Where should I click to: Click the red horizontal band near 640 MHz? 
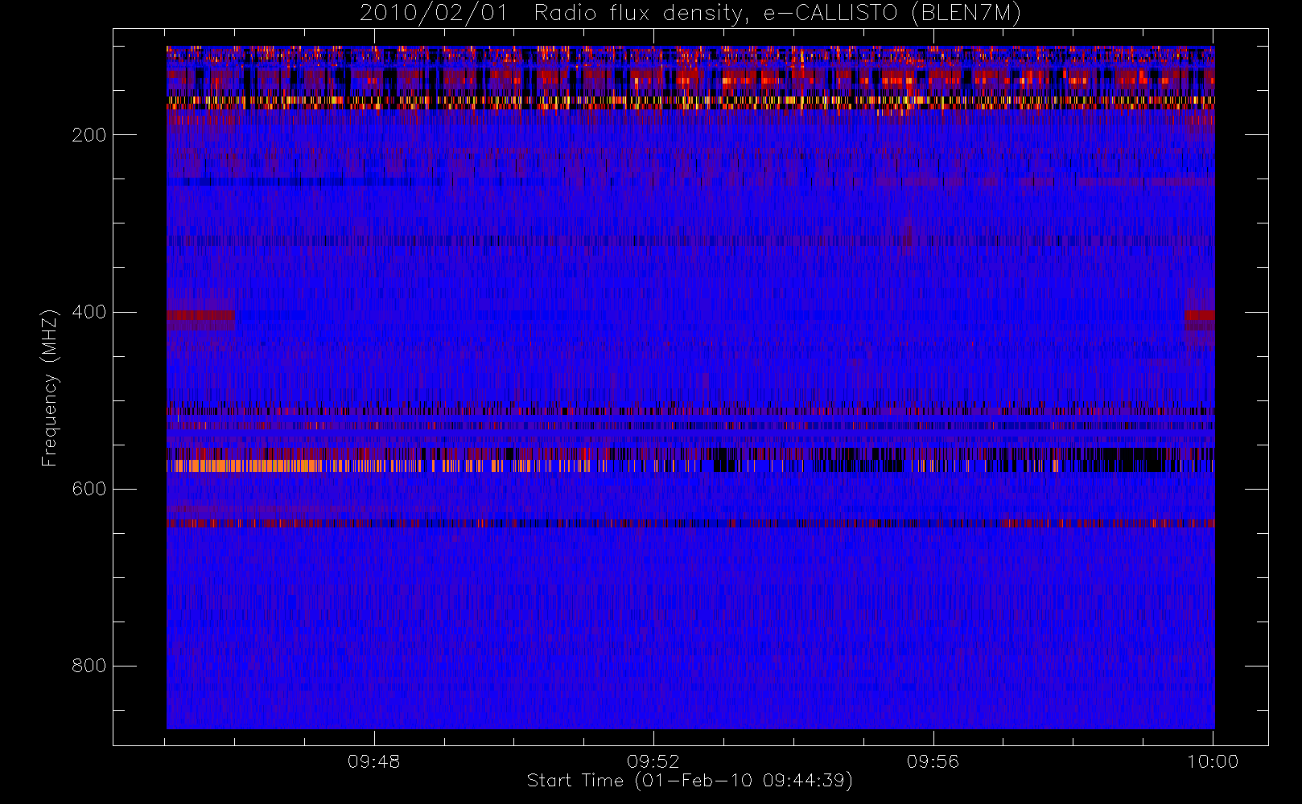(690, 523)
